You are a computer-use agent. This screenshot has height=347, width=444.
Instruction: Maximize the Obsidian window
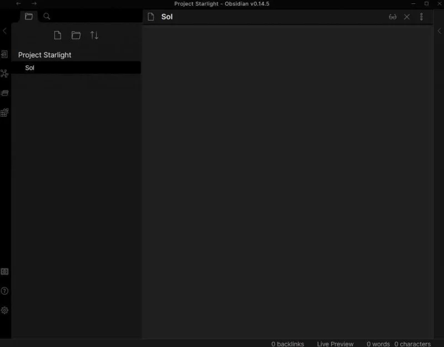tap(426, 4)
